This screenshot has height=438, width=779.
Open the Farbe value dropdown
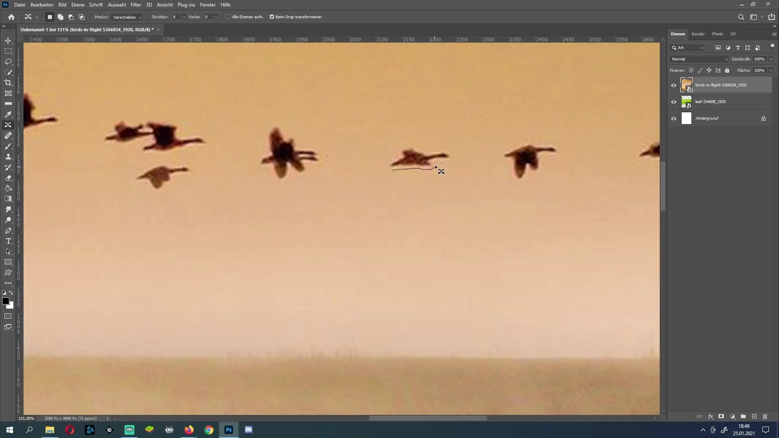point(216,17)
